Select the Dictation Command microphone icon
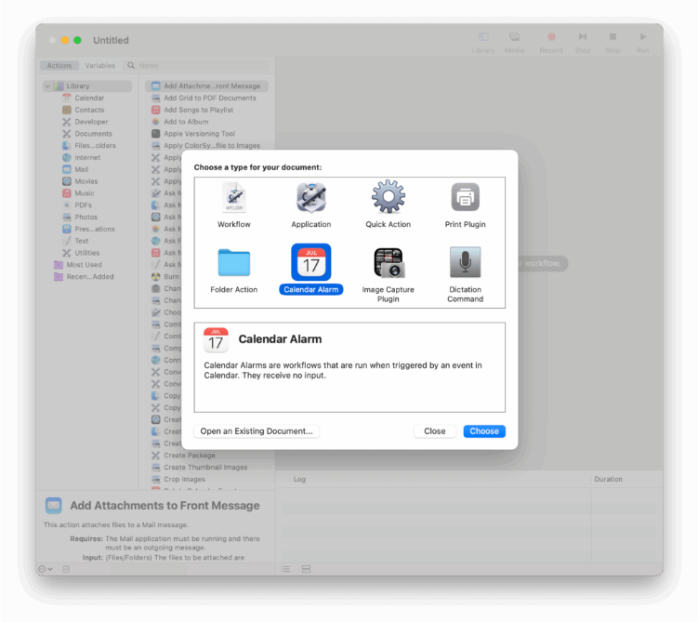The height and width of the screenshot is (622, 698). click(x=466, y=262)
